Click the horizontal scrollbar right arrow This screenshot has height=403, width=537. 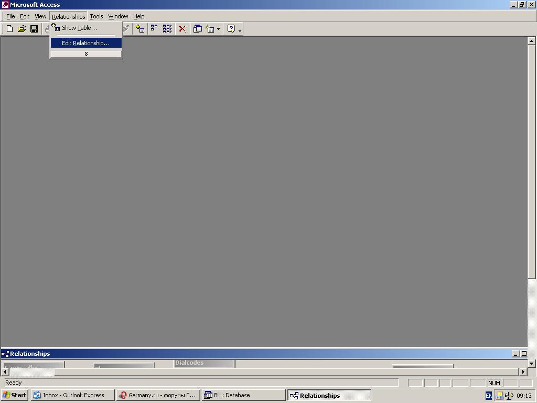pyautogui.click(x=522, y=372)
